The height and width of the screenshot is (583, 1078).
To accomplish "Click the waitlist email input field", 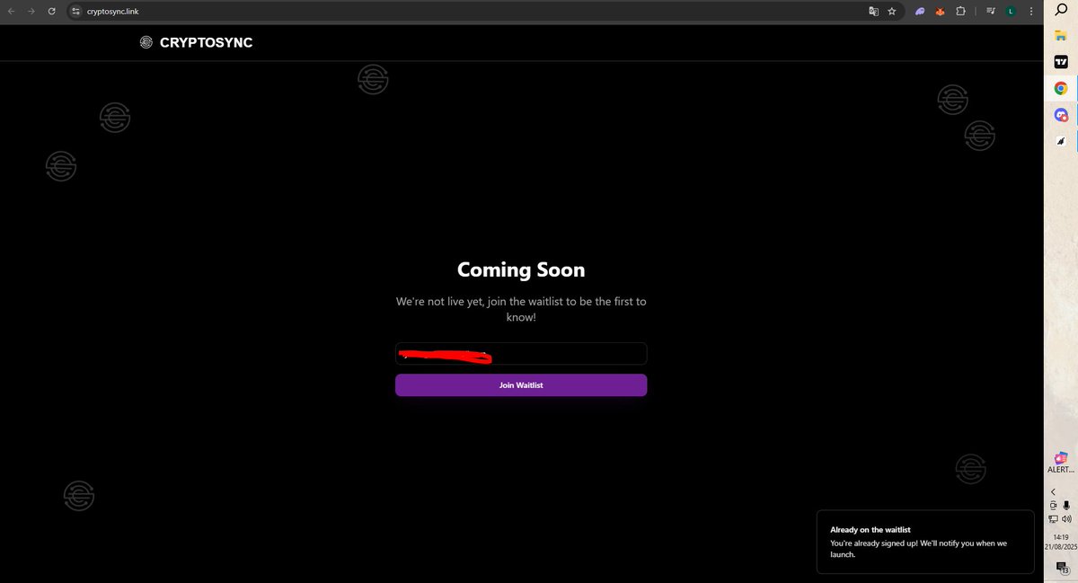I will tap(521, 354).
